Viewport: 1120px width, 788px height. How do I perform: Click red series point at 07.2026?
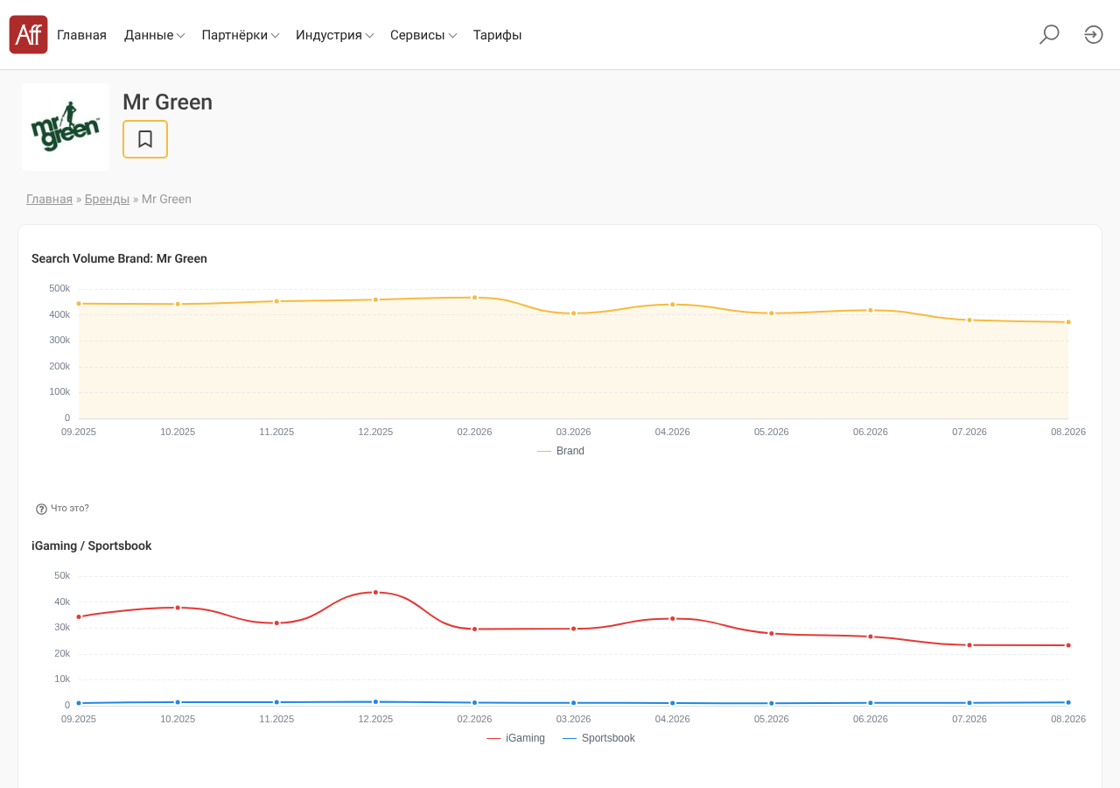coord(969,645)
